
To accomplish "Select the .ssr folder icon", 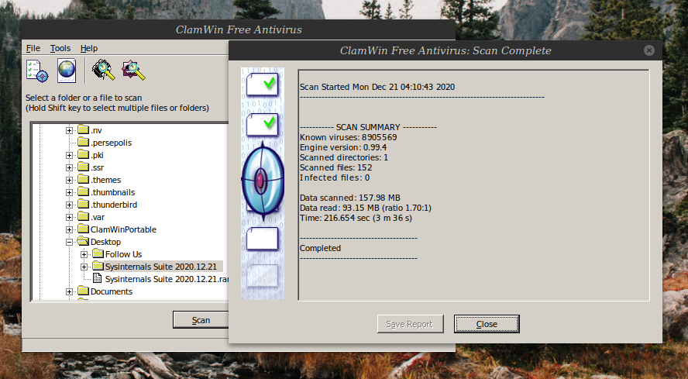I will pyautogui.click(x=84, y=167).
